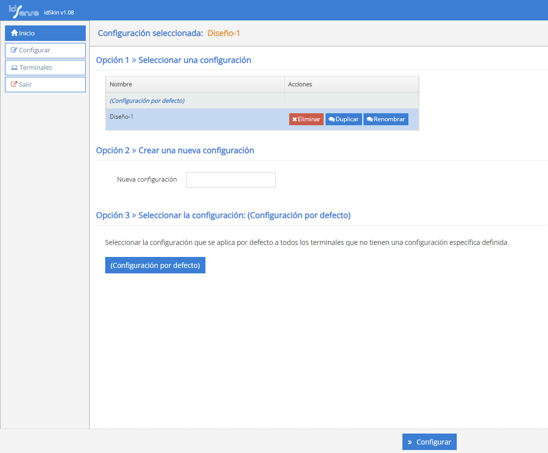548x453 pixels.
Task: Click the orange Diseño-1 selected configuration label
Action: click(224, 33)
